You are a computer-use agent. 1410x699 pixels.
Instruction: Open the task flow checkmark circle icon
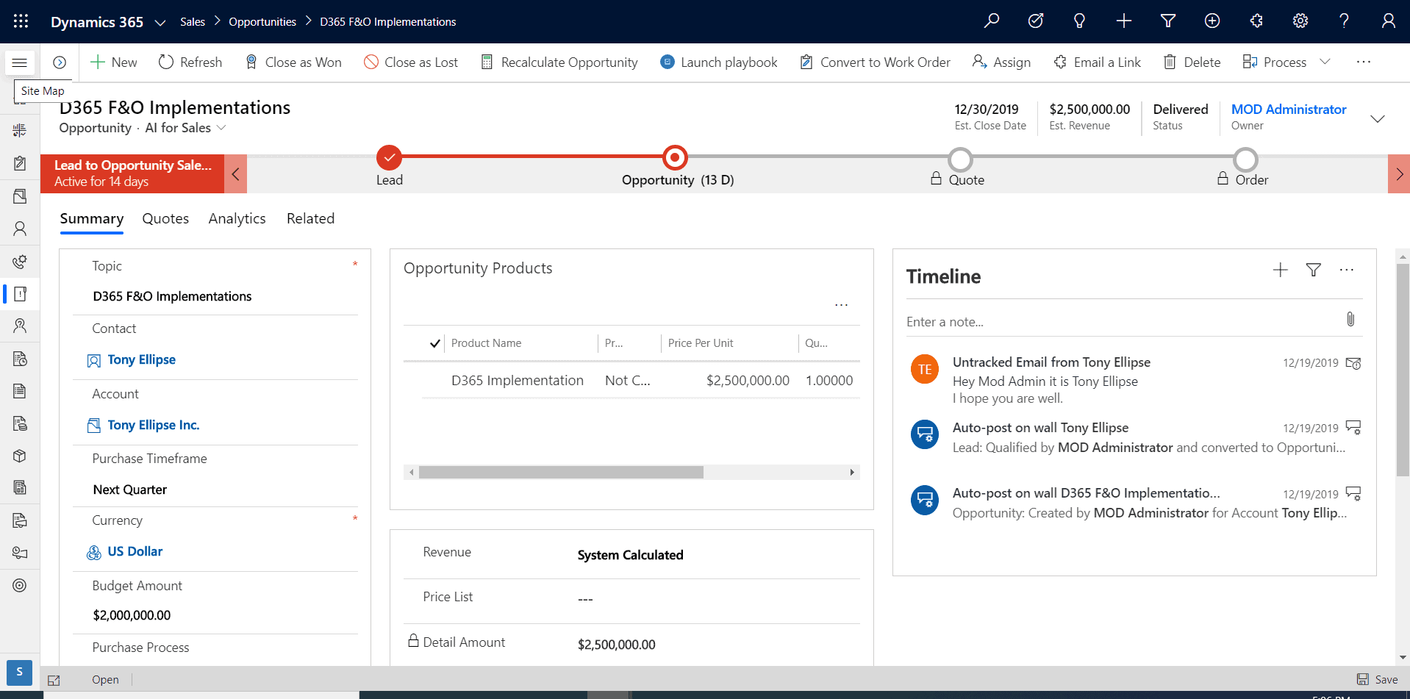[x=1036, y=21]
